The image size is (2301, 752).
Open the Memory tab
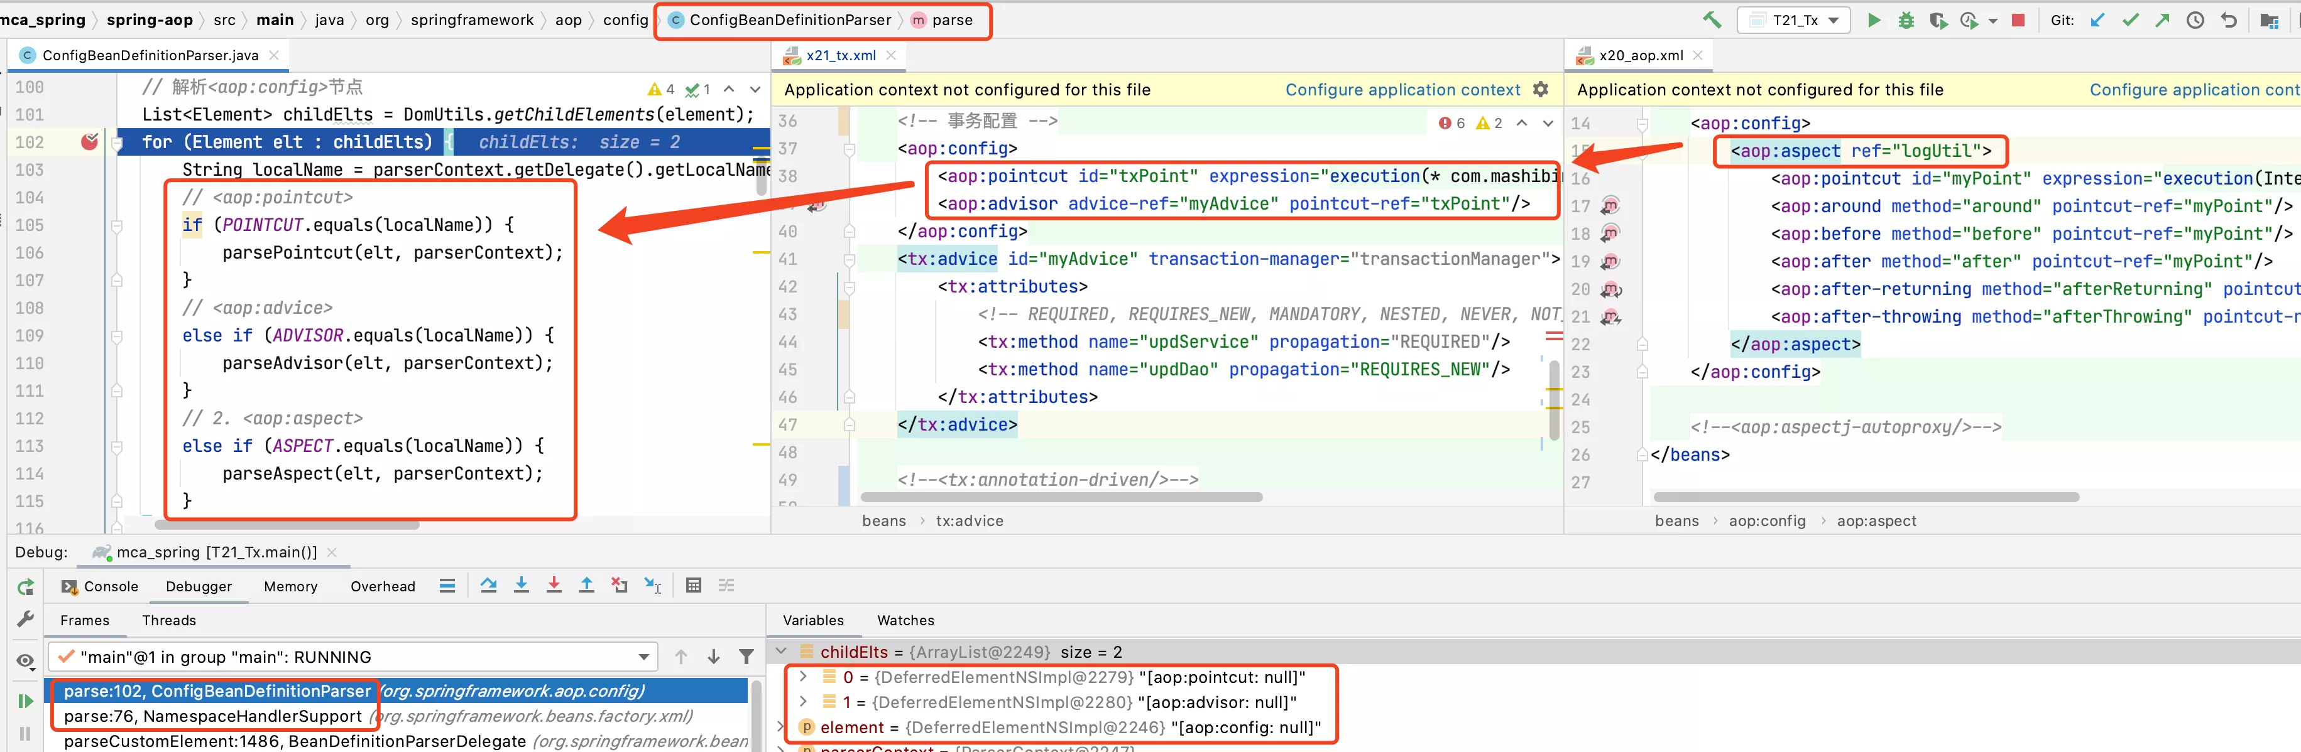(x=290, y=586)
